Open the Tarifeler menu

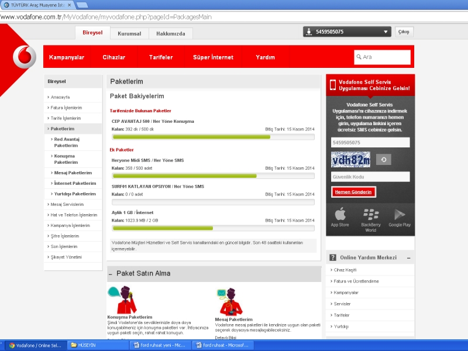coord(161,57)
